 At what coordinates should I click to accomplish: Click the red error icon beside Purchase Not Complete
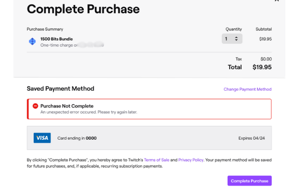click(x=36, y=106)
